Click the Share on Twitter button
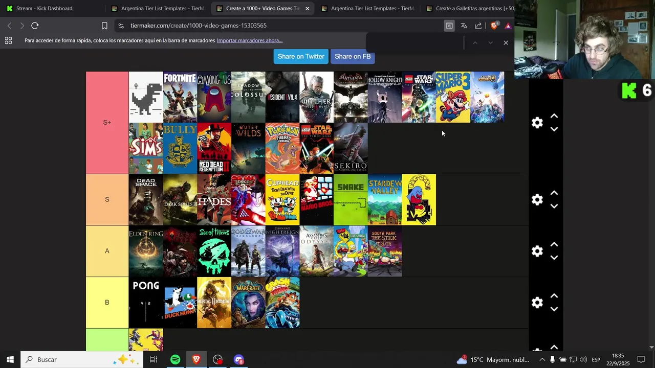The height and width of the screenshot is (368, 655). (x=301, y=56)
